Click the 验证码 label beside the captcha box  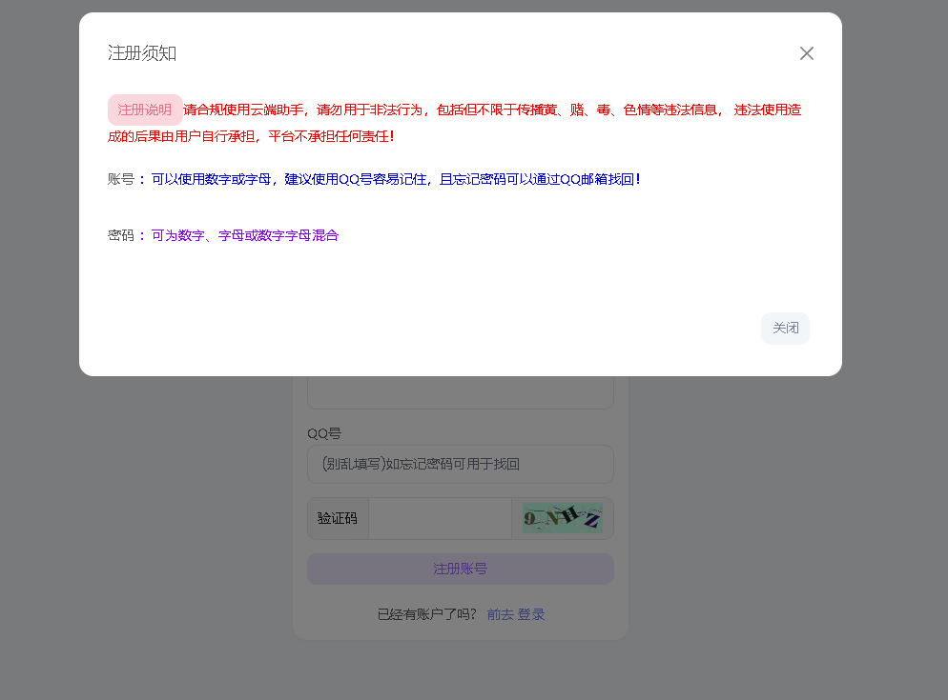(338, 517)
